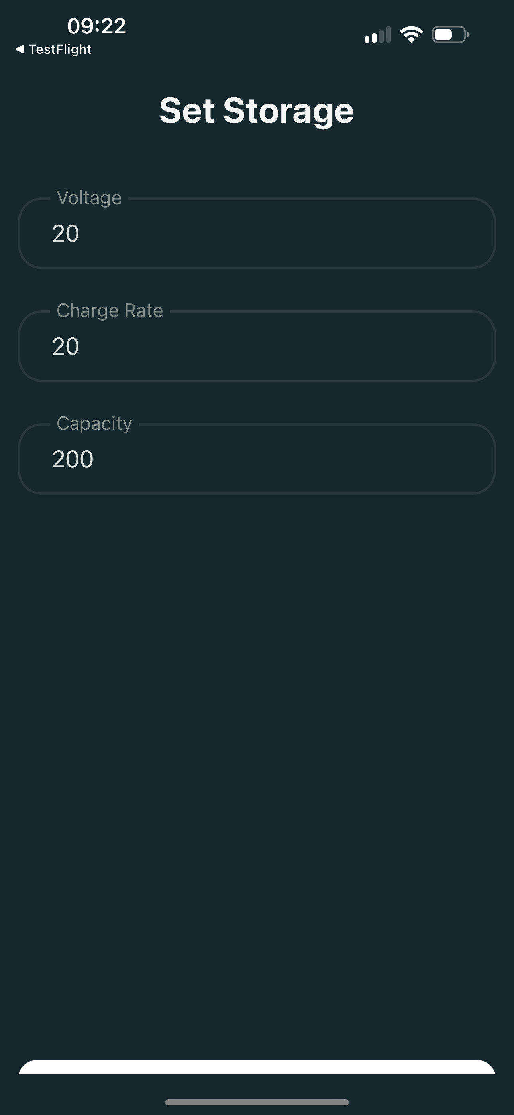Click the Voltage field label
Viewport: 514px width, 1115px height.
point(89,198)
